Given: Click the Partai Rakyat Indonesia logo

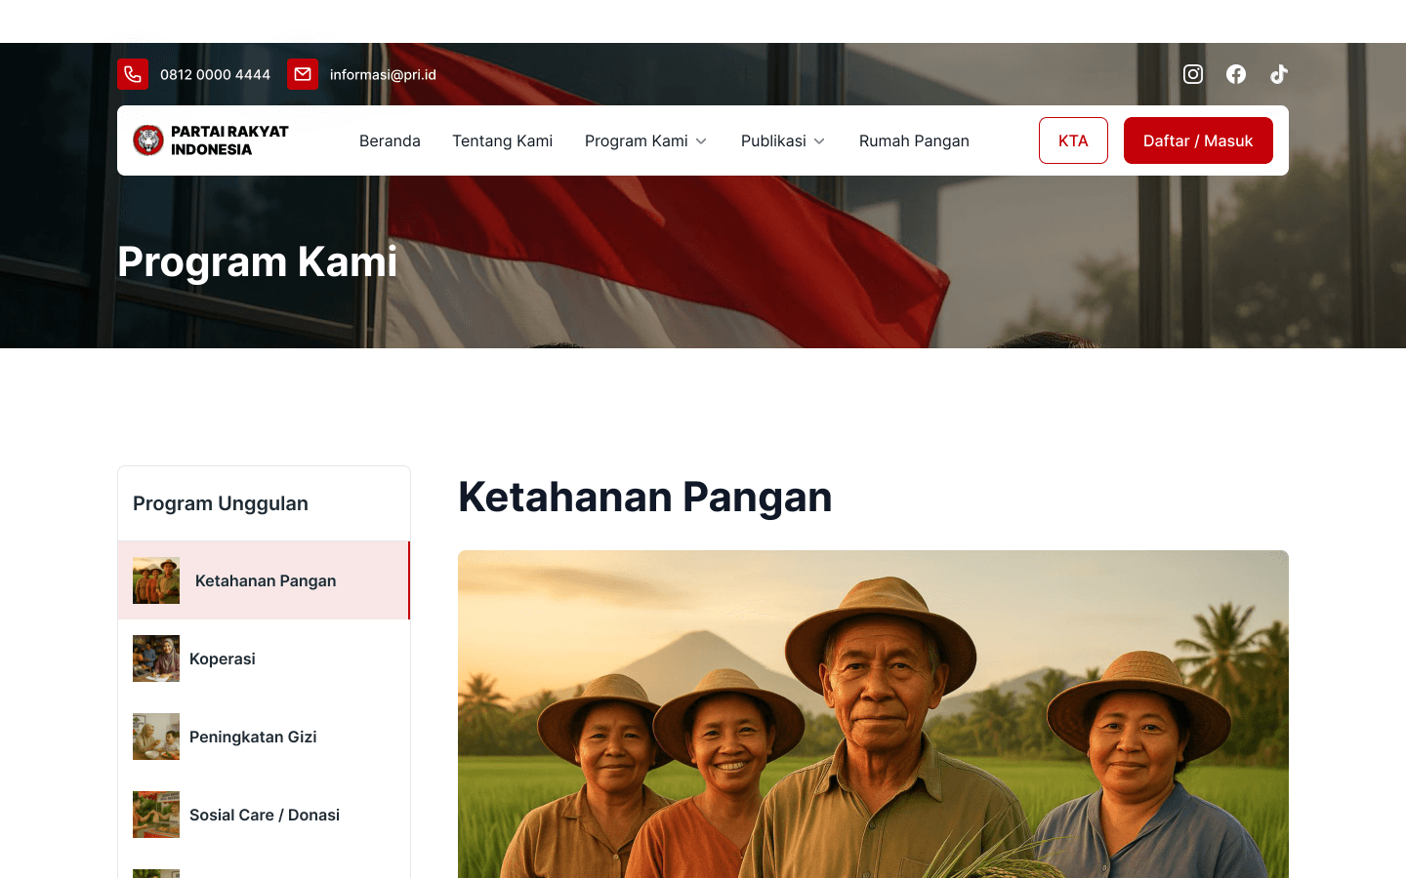Looking at the screenshot, I should pos(211,140).
